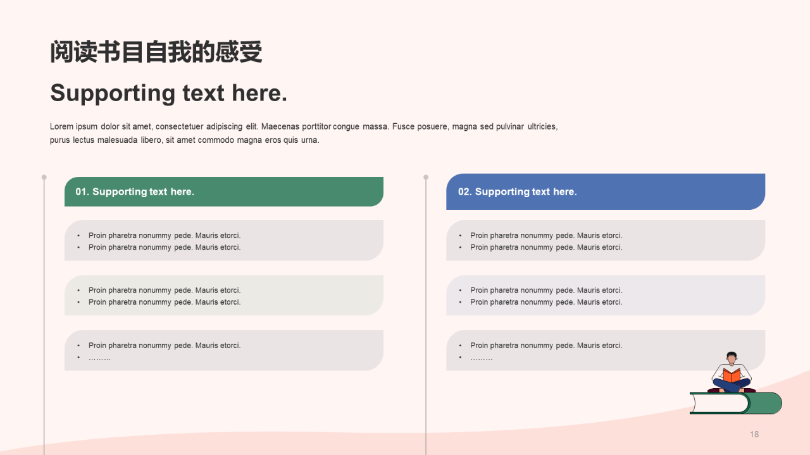This screenshot has width=810, height=455.
Task: Select the Lorem ipsum paragraph text
Action: point(304,133)
